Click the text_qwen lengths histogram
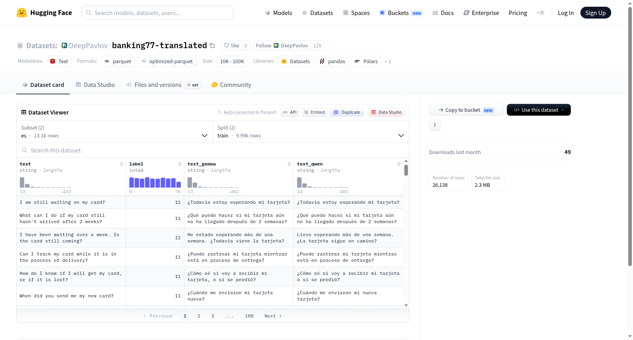Image resolution: width=633 pixels, height=340 pixels. pyautogui.click(x=322, y=182)
